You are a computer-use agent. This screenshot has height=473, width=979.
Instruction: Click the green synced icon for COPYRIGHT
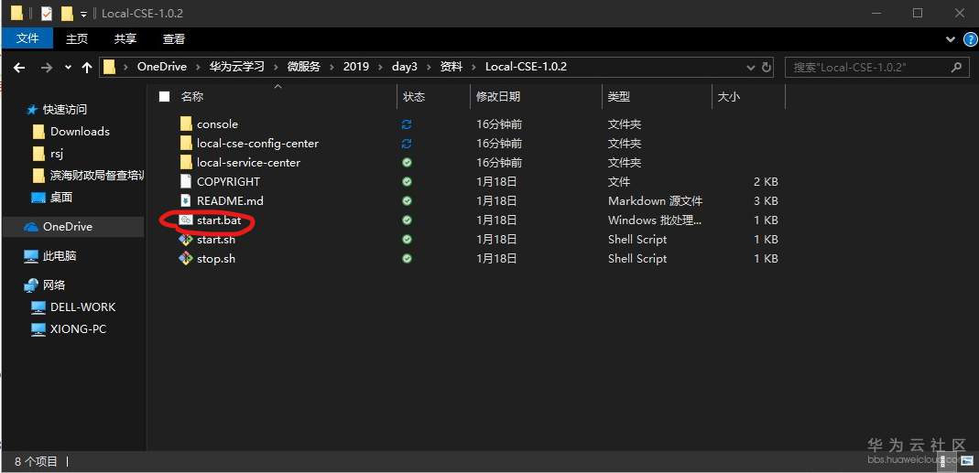coord(408,181)
